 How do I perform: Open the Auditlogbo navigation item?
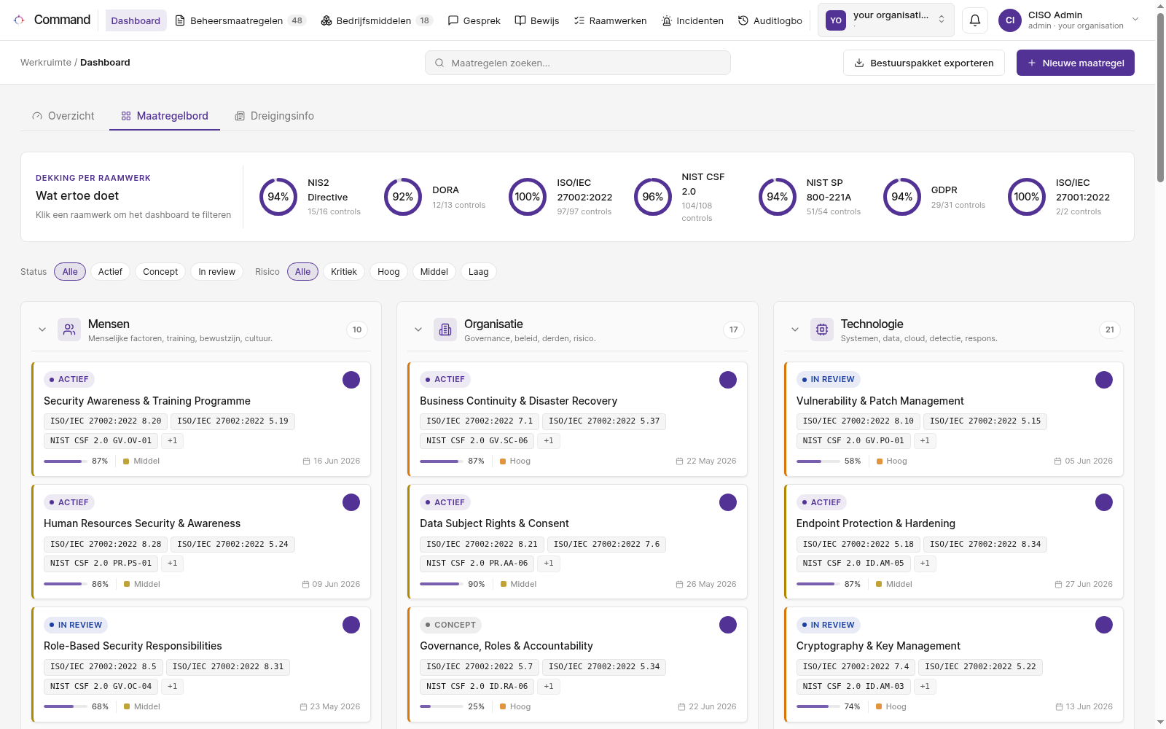[770, 20]
